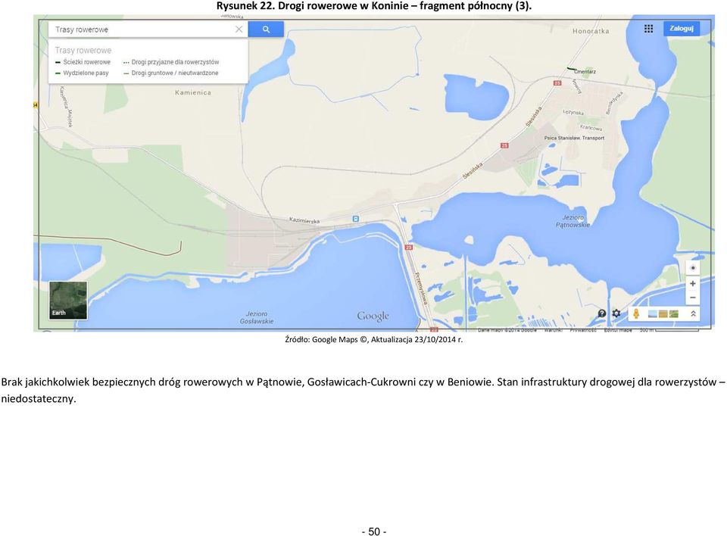727x536 pixels.
Task: Click the third green photo thumbnail
Action: (674, 314)
